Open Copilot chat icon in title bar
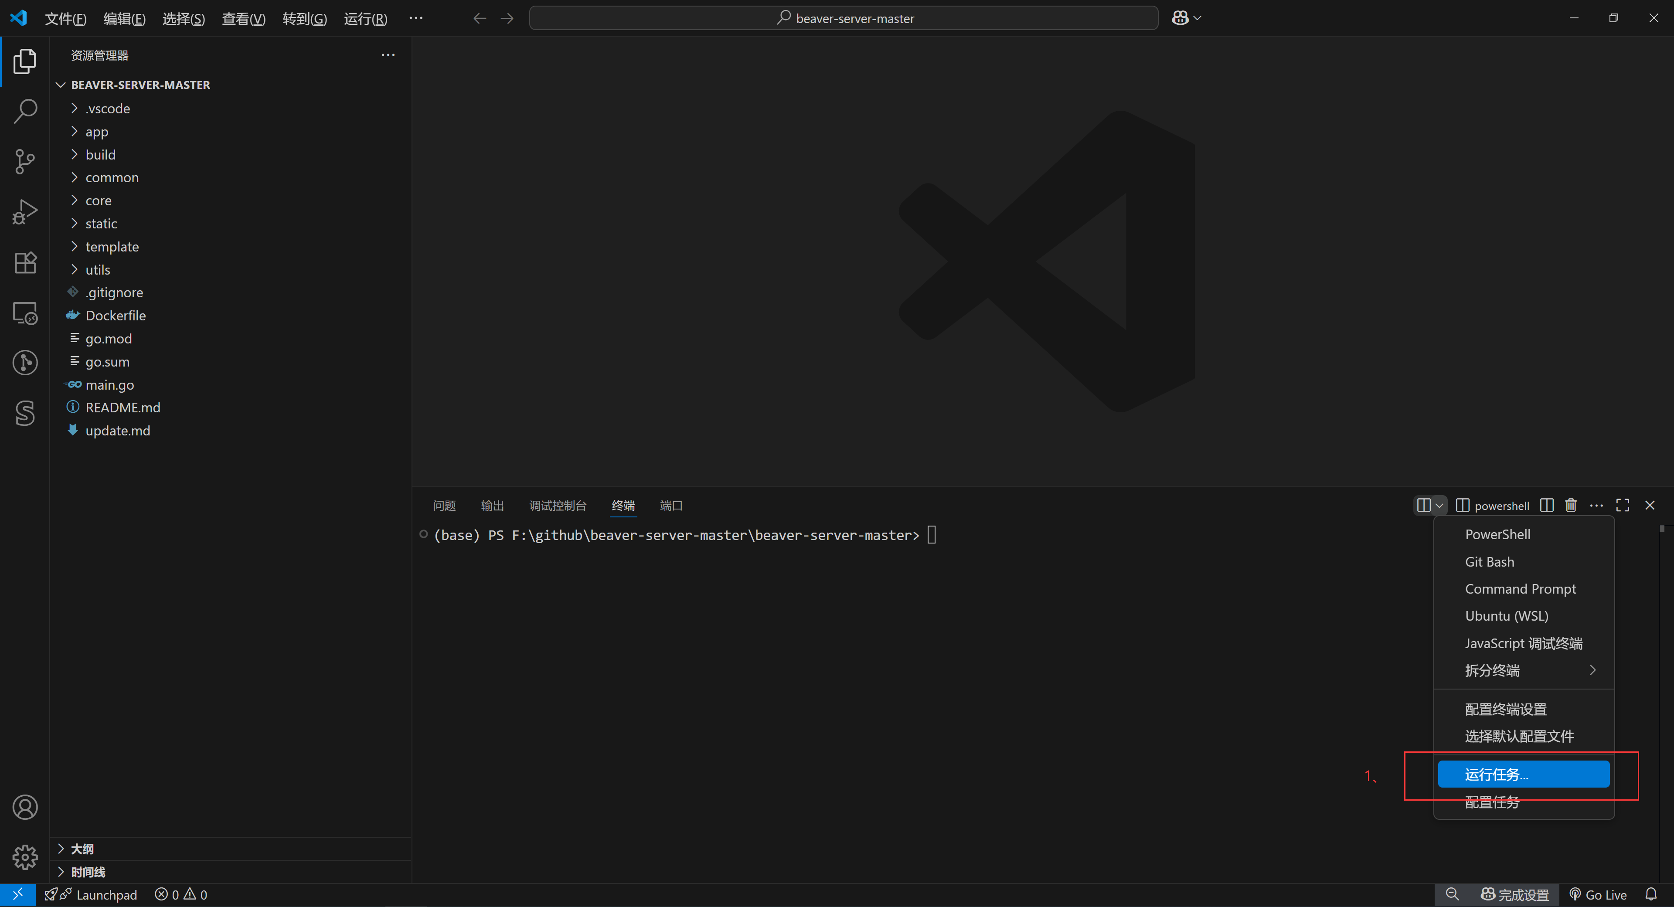This screenshot has height=907, width=1674. click(1180, 18)
